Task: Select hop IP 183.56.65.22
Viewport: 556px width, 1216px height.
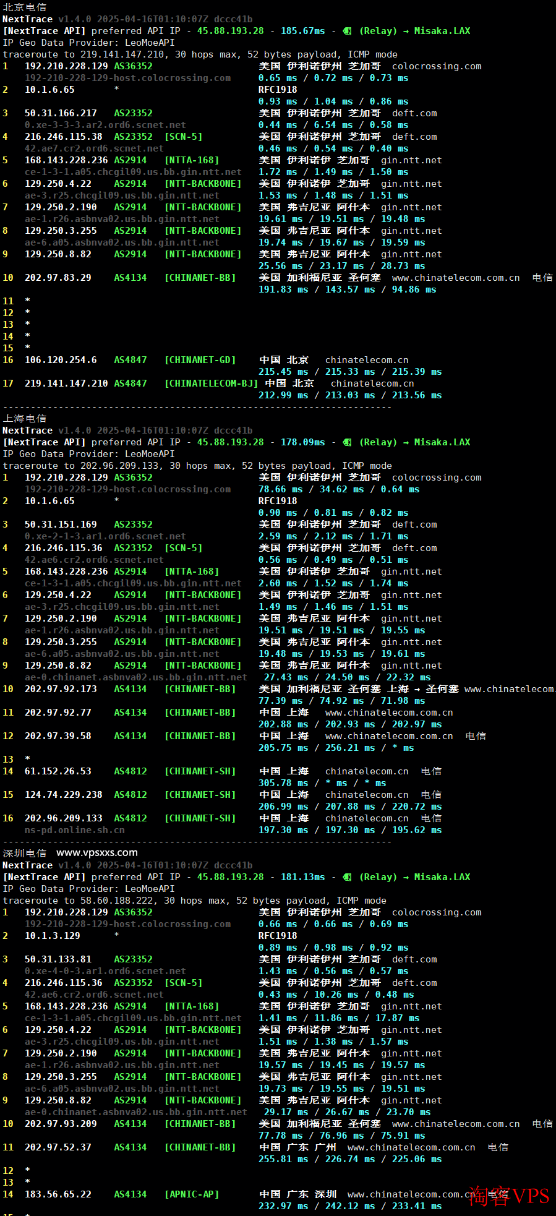Action: tap(58, 1194)
